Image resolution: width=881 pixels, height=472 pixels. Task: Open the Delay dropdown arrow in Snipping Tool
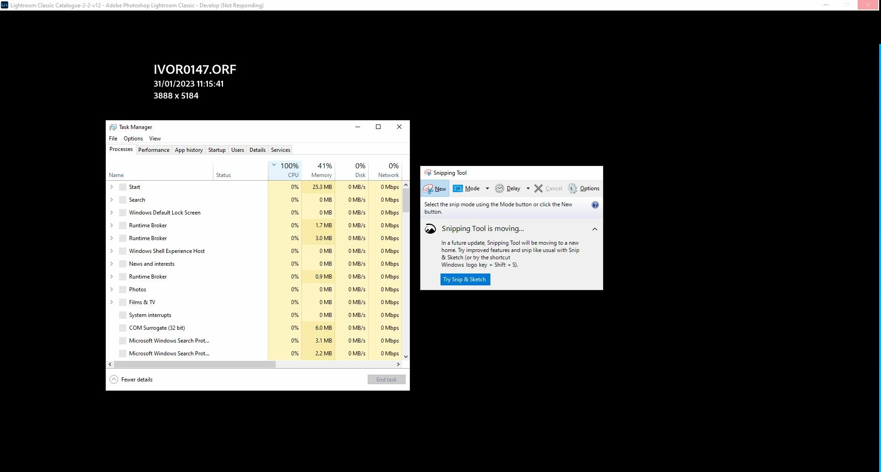tap(528, 188)
